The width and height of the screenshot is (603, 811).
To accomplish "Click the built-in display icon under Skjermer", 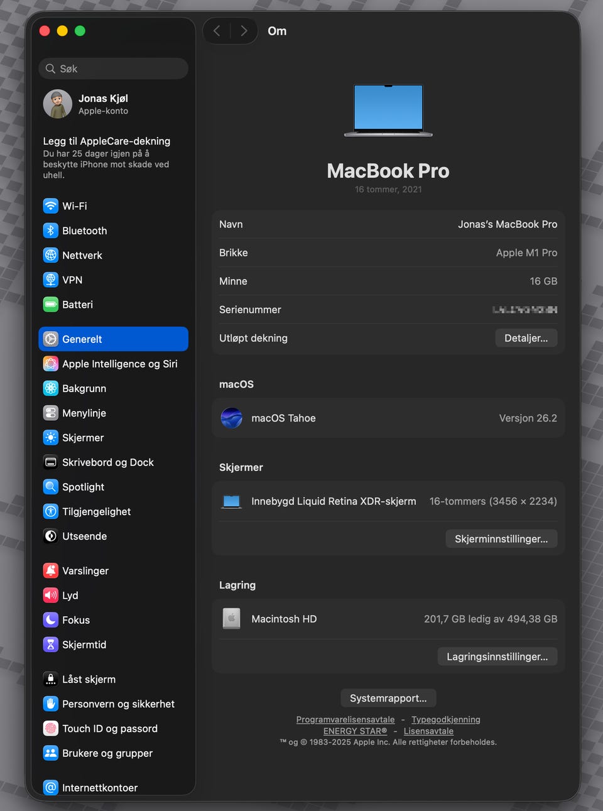I will [232, 501].
